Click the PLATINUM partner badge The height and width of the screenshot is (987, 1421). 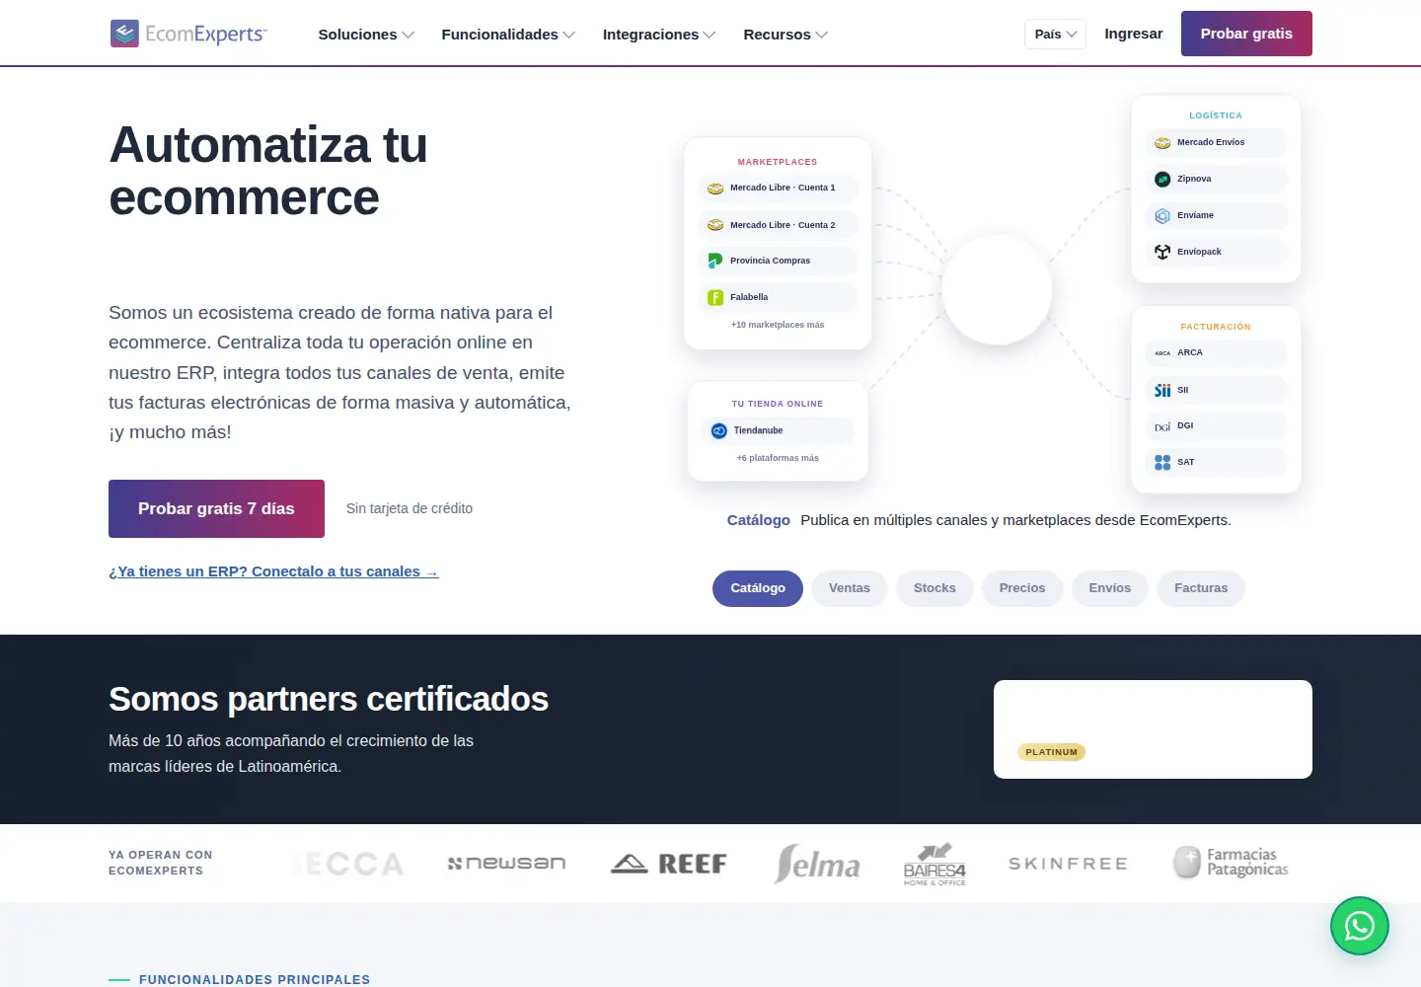[1051, 752]
